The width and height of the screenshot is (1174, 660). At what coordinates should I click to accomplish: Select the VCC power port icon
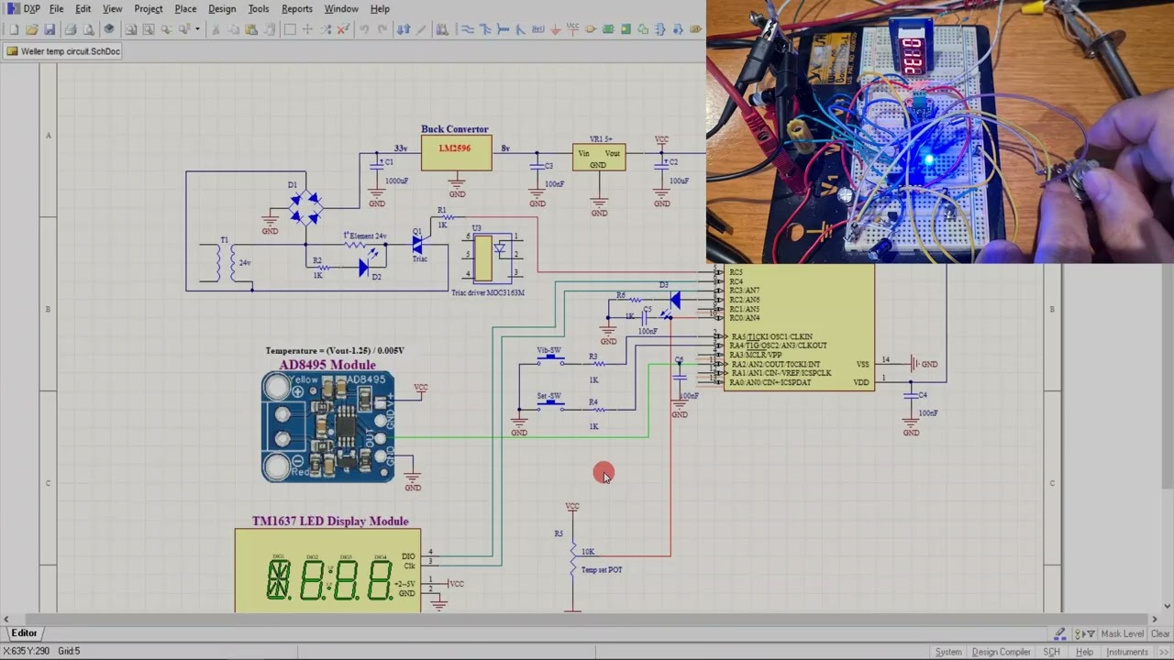(572, 29)
